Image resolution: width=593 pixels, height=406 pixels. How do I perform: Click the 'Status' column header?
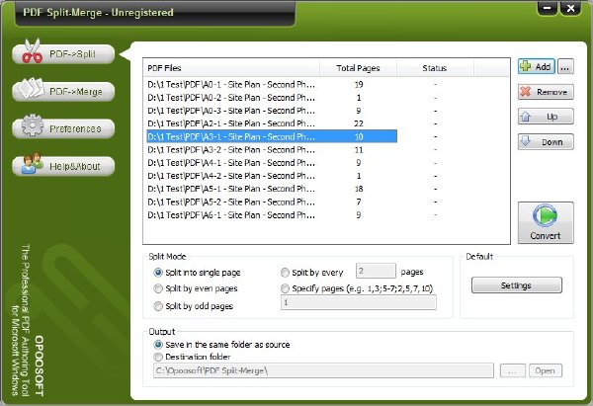tap(435, 68)
